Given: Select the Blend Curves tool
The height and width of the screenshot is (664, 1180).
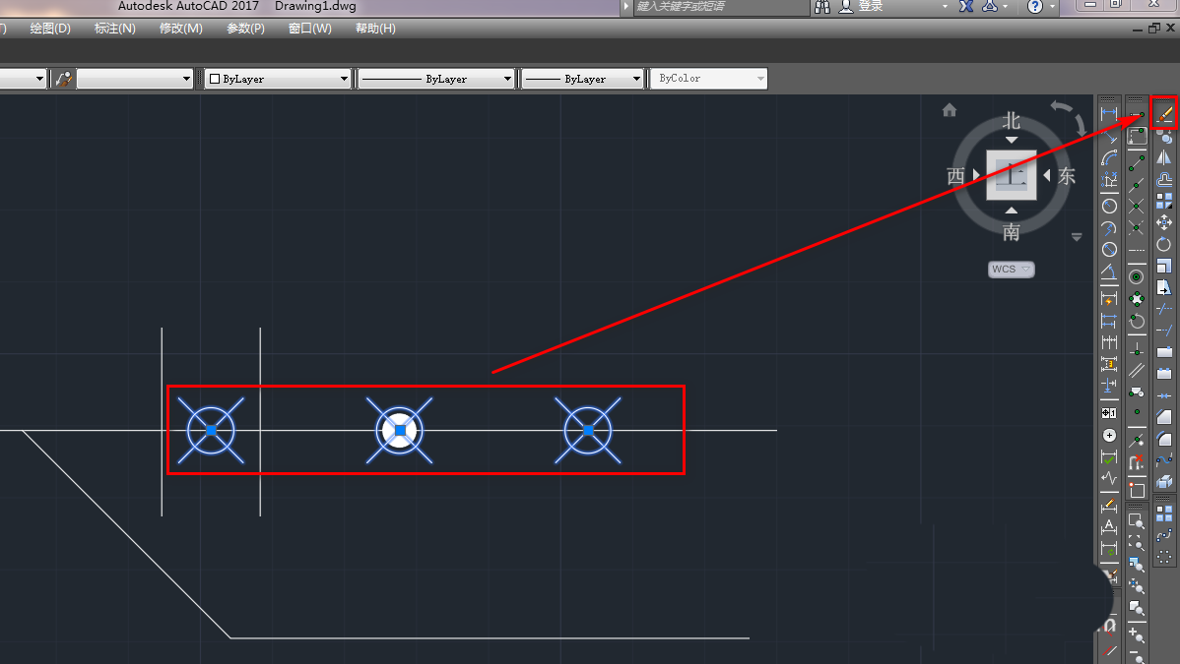Looking at the screenshot, I should tap(1164, 460).
